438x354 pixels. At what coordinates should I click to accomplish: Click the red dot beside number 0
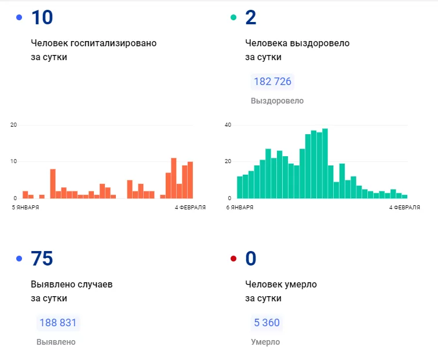pyautogui.click(x=233, y=259)
